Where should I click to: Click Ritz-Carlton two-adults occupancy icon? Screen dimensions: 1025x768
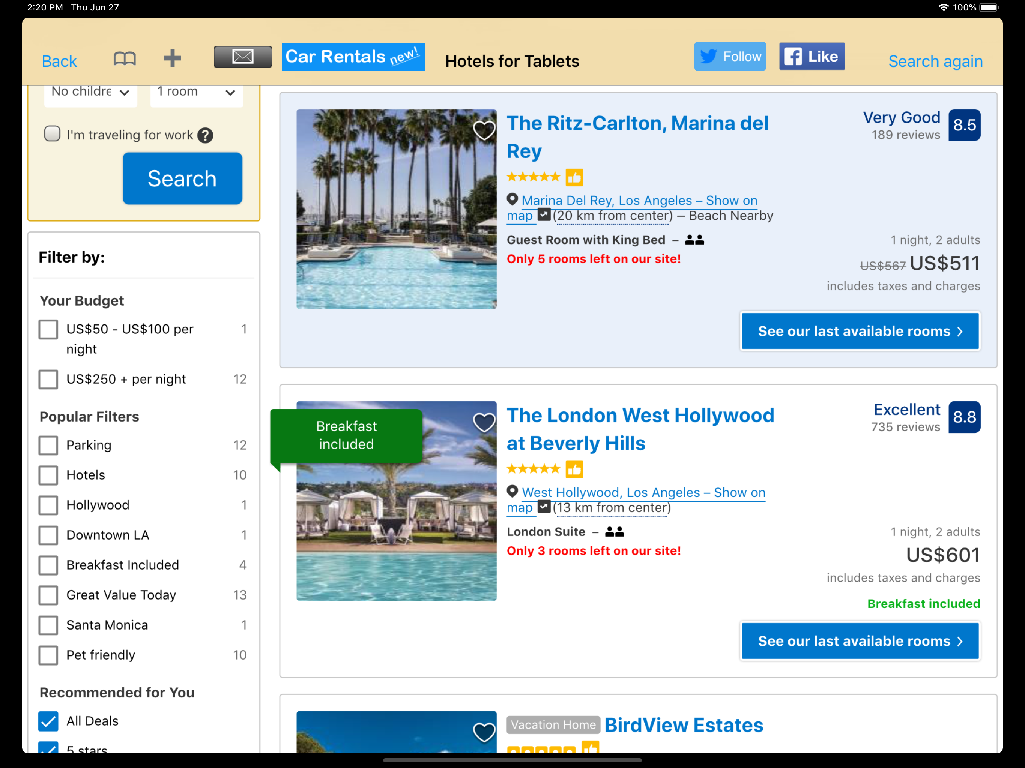pos(694,240)
